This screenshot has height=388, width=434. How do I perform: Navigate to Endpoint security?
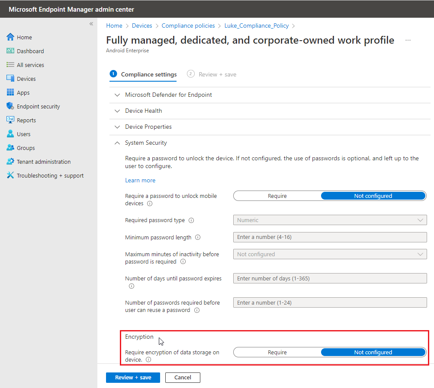[x=38, y=106]
